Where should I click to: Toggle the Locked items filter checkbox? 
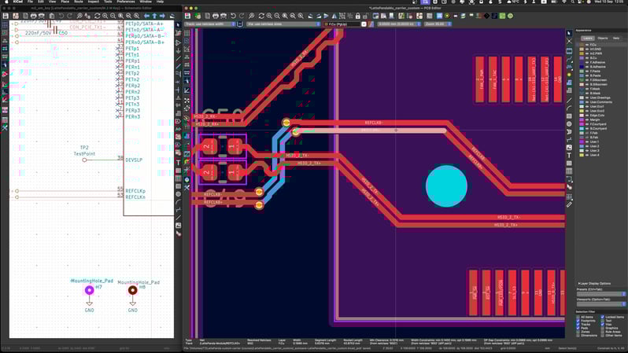[x=603, y=317]
